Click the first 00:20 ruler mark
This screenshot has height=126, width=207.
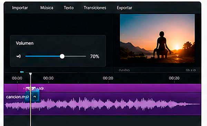[x=108, y=78]
